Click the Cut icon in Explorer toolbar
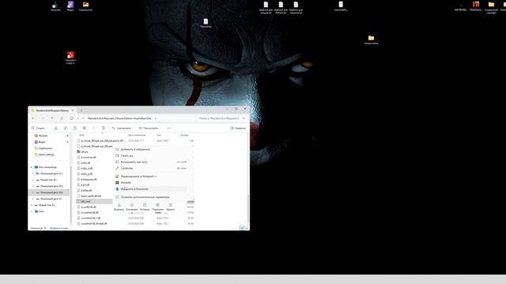The height and width of the screenshot is (284, 506). tap(56, 128)
